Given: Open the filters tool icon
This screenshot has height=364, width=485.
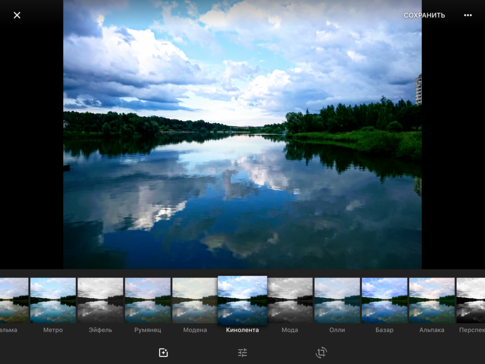Looking at the screenshot, I should (163, 353).
